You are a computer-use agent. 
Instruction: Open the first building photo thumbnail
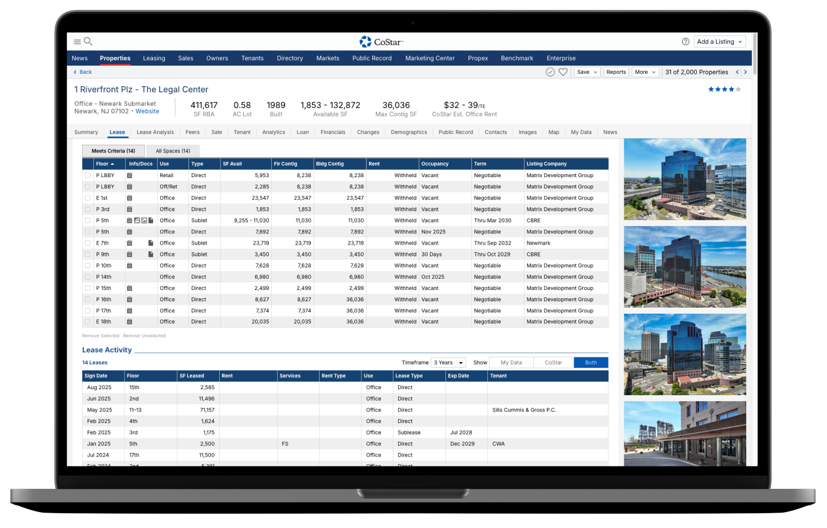click(685, 180)
